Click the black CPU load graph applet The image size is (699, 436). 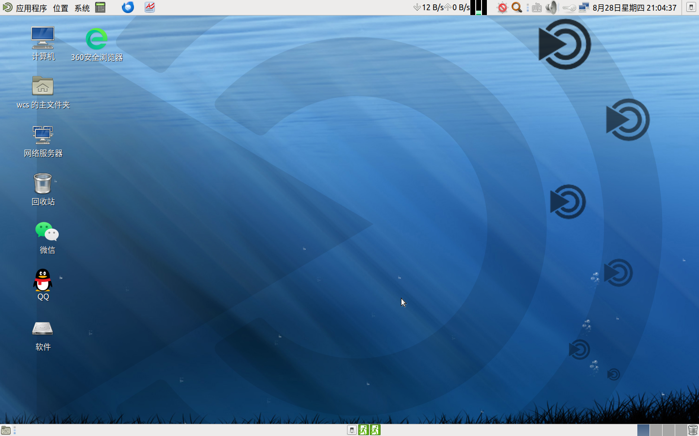click(x=479, y=7)
